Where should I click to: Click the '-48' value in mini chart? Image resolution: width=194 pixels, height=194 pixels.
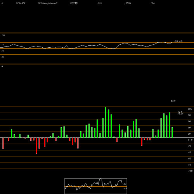(125, 189)
